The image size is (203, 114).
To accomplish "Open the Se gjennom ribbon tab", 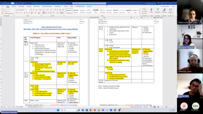I will [58, 6].
